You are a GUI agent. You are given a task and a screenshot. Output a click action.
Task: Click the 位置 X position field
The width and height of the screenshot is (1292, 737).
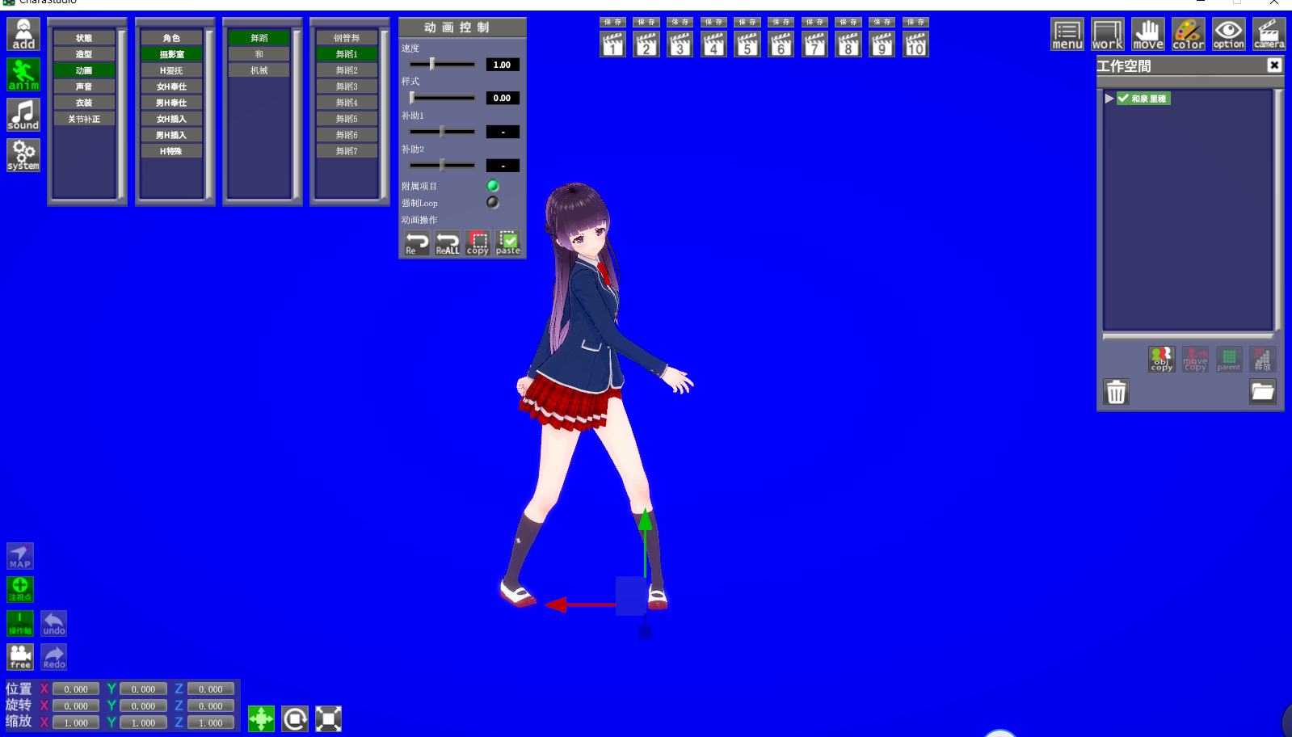(76, 689)
